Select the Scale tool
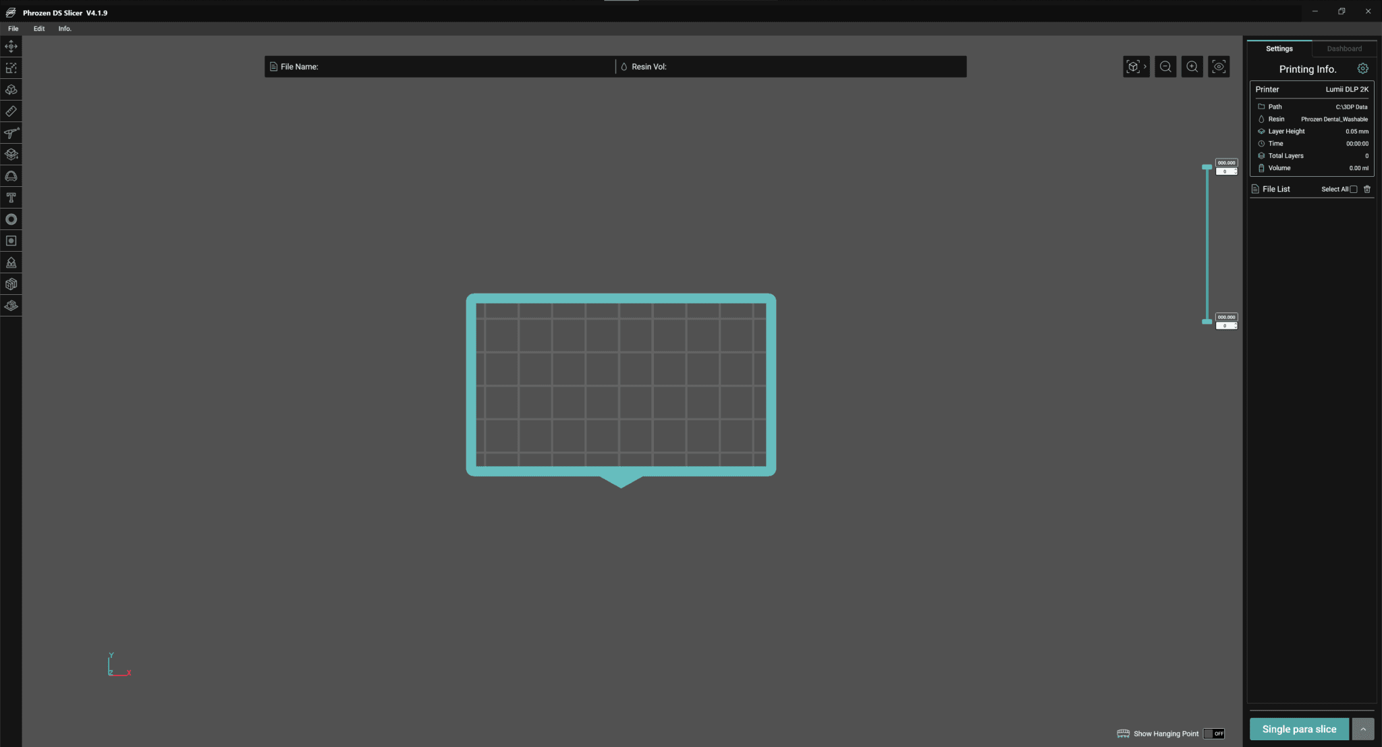The width and height of the screenshot is (1382, 747). point(11,68)
